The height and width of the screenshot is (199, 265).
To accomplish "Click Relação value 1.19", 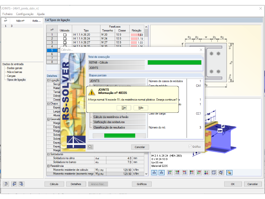I will 140,39.
